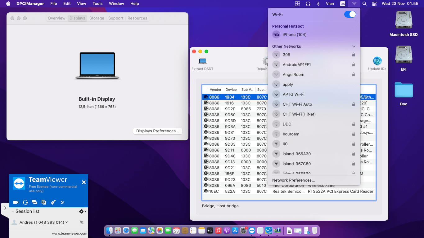Viewport: 424px width, 238px height.
Task: Click the remote control cursor icon for Andres
Action: coord(82,222)
